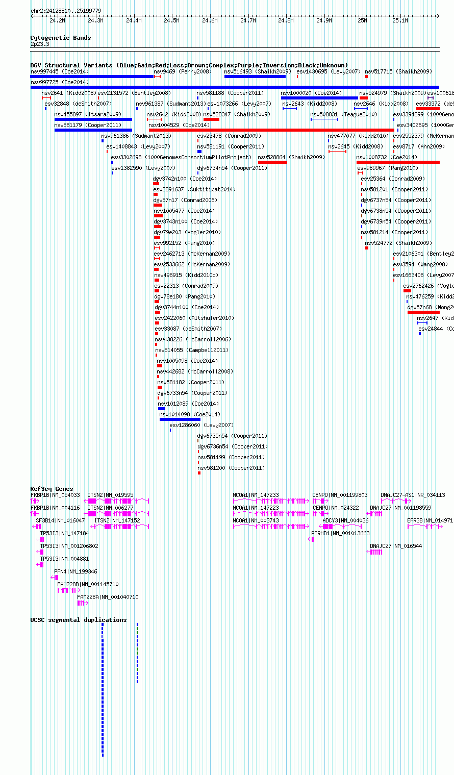Click variant label esv32848 (deSmith2007)
Screen dimensions: 454x775
click(x=78, y=104)
